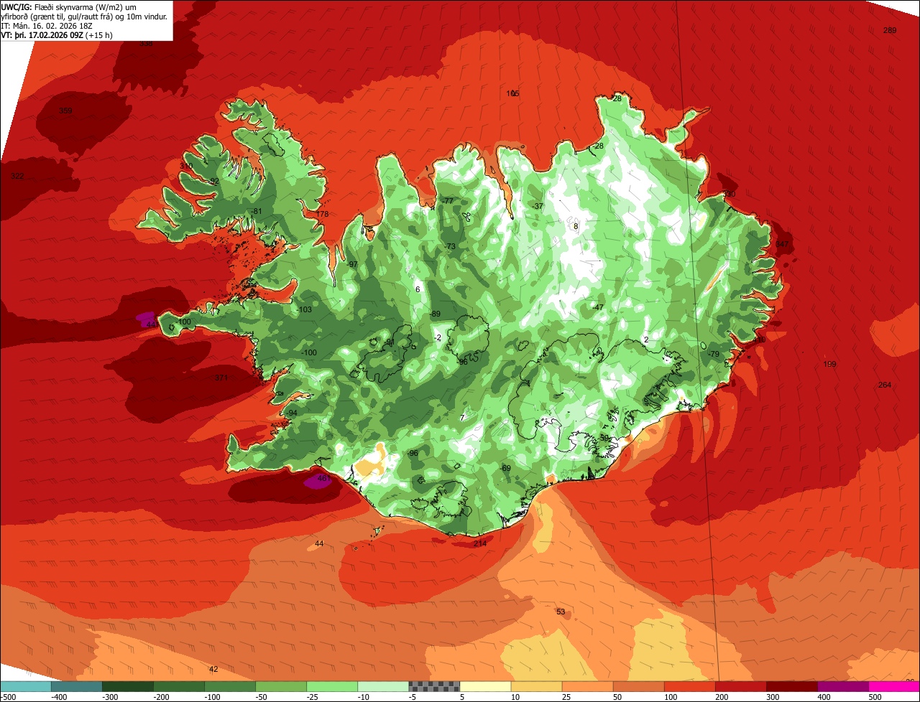920x702 pixels.
Task: Click the map value '310' in the Westfjords
Action: (186, 166)
